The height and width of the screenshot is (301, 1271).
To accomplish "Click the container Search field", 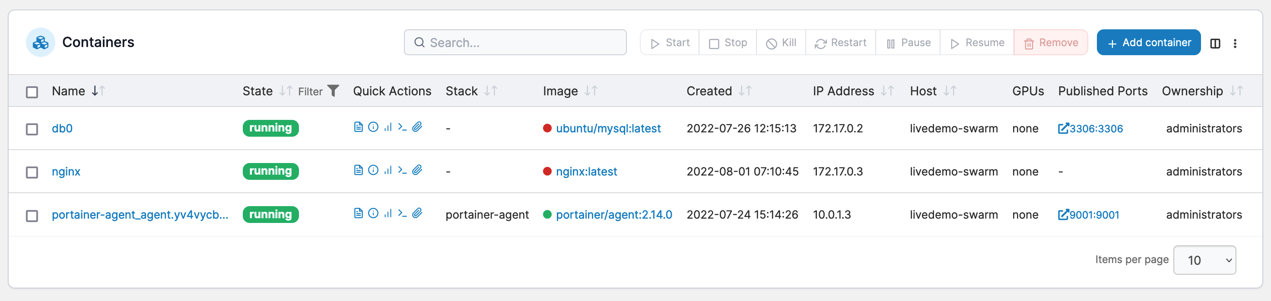I will click(x=515, y=43).
